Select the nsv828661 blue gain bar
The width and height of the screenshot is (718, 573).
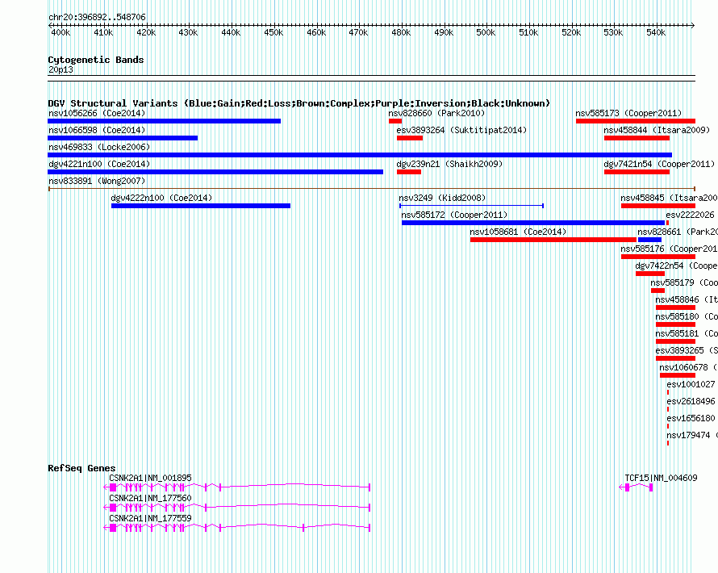[x=649, y=240]
